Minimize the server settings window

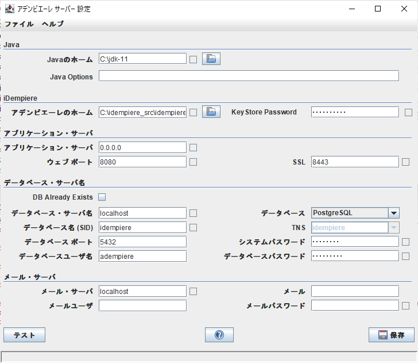coord(352,9)
